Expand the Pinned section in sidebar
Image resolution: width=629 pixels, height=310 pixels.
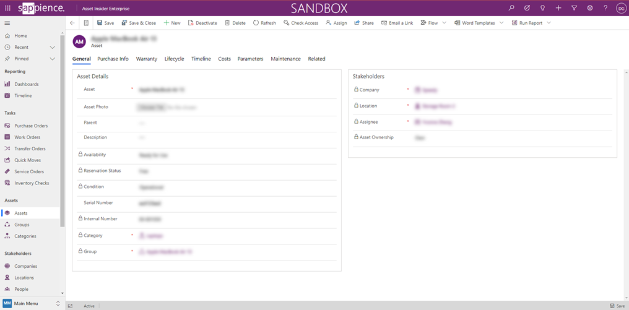(x=53, y=59)
